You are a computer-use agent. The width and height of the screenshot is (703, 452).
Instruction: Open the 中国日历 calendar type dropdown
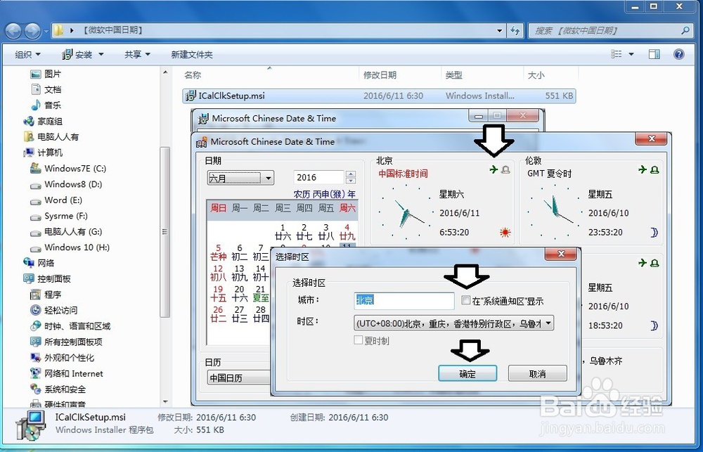pyautogui.click(x=238, y=378)
